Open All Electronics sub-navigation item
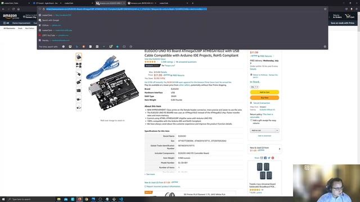Viewport: 360px width, 202px height. (10, 29)
